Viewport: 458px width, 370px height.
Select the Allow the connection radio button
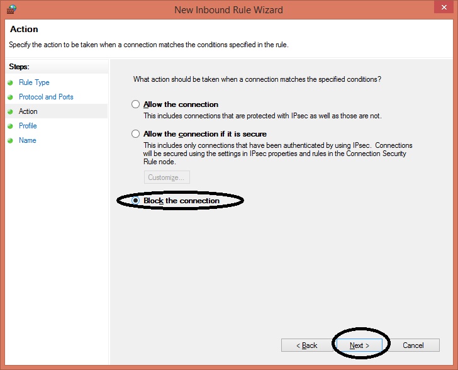pos(135,104)
